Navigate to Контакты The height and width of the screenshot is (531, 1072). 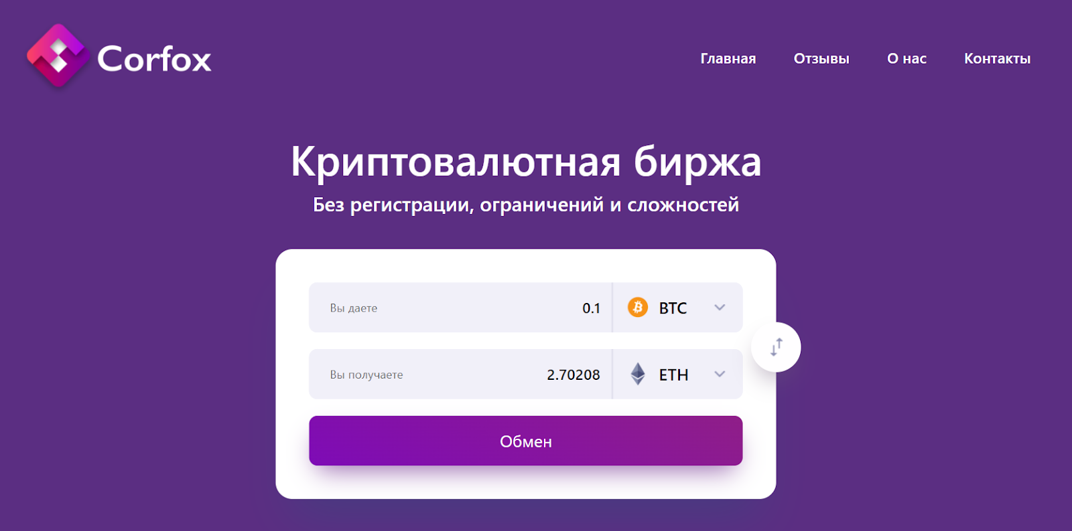(997, 59)
